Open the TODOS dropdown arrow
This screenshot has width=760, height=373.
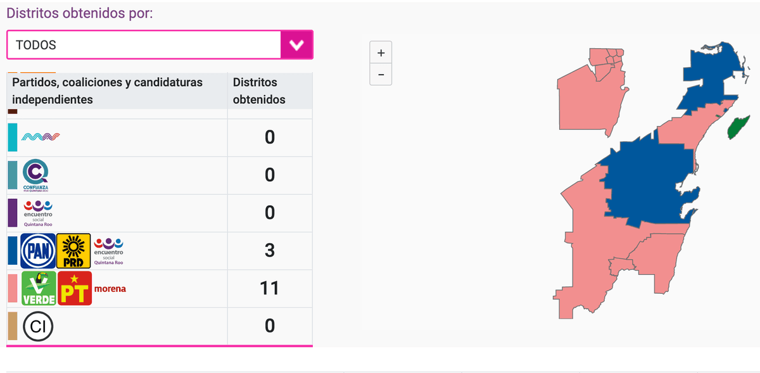point(296,45)
